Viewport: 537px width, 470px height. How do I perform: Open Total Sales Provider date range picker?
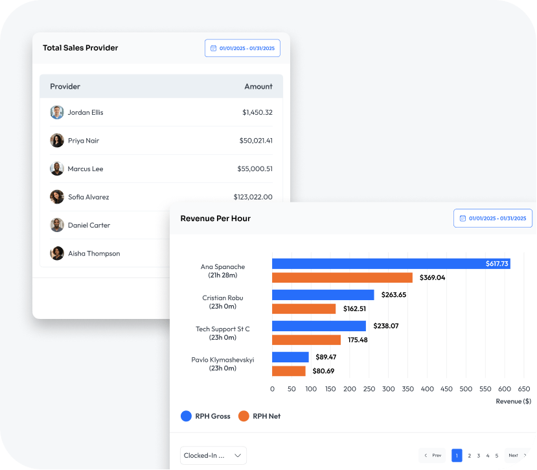(x=243, y=48)
